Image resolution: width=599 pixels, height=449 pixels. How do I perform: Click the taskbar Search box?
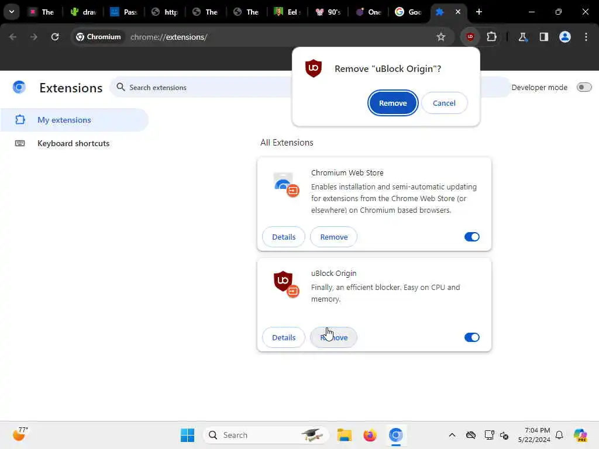point(266,435)
